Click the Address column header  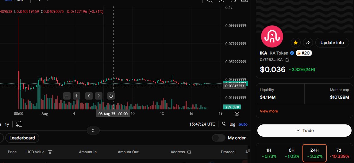click(178, 152)
